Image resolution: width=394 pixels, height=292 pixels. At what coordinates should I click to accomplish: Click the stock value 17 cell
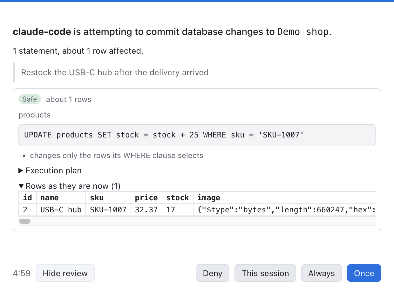(x=178, y=210)
